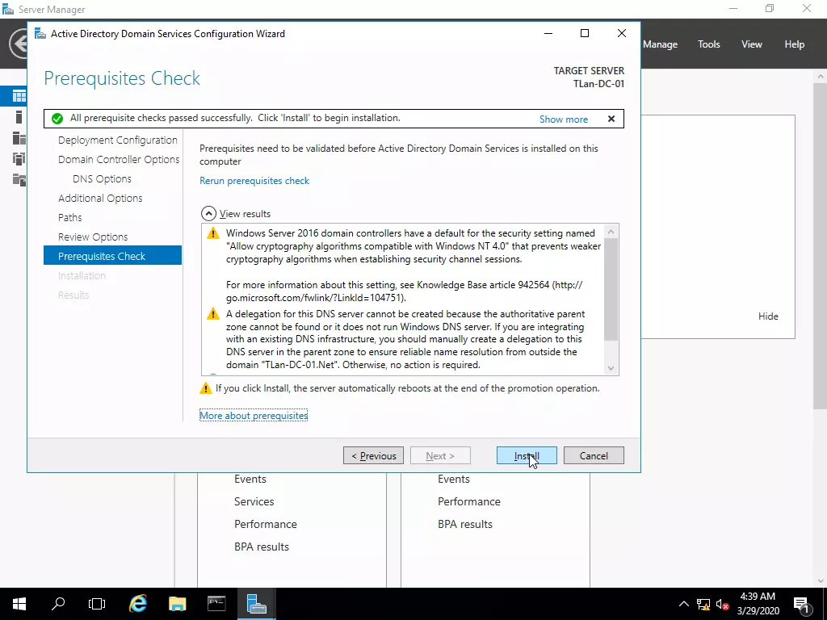Viewport: 827px width, 620px height.
Task: Select Paths step
Action: point(70,217)
